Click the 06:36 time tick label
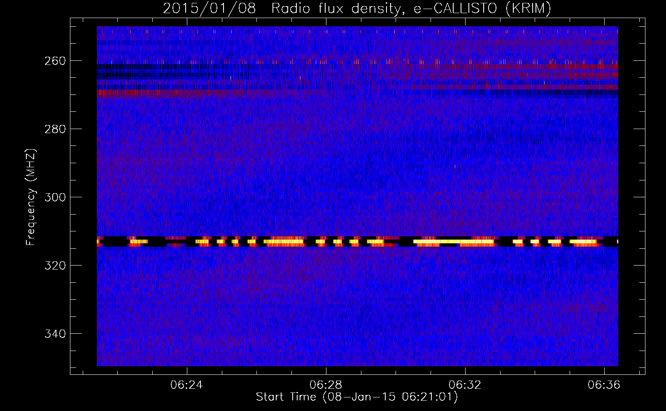 coord(604,385)
